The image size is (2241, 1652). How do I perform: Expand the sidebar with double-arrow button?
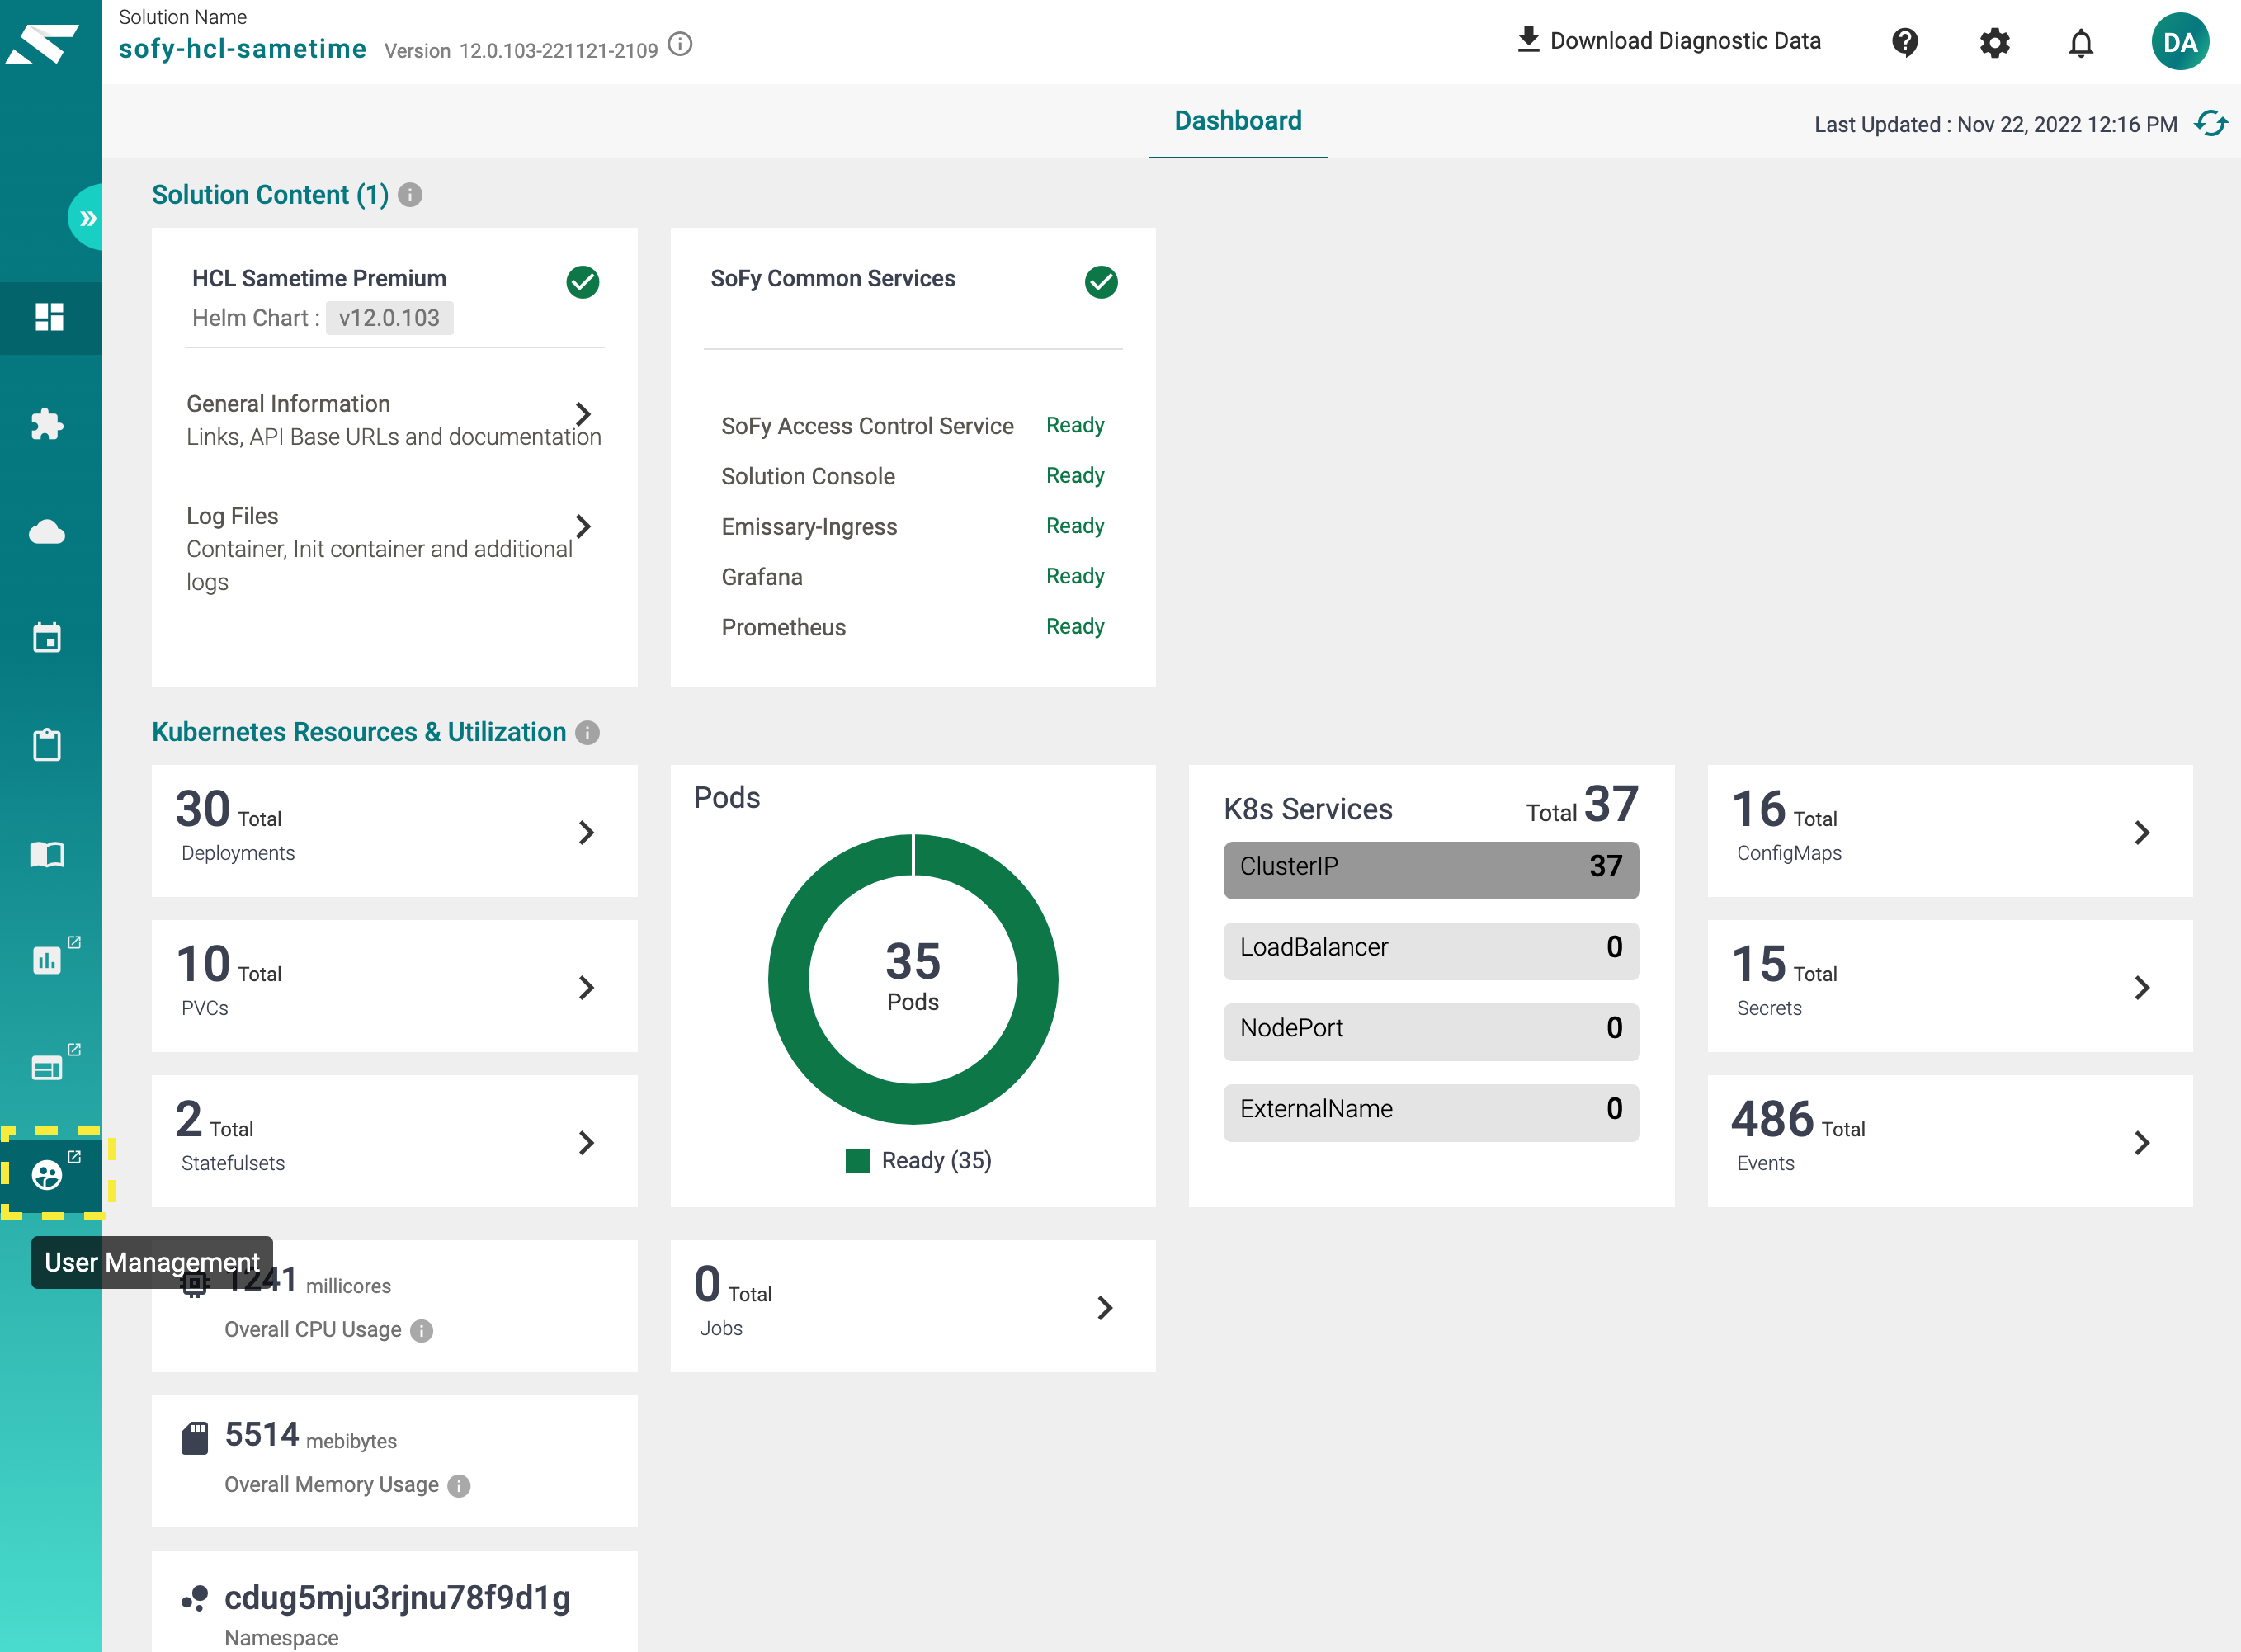coord(87,217)
